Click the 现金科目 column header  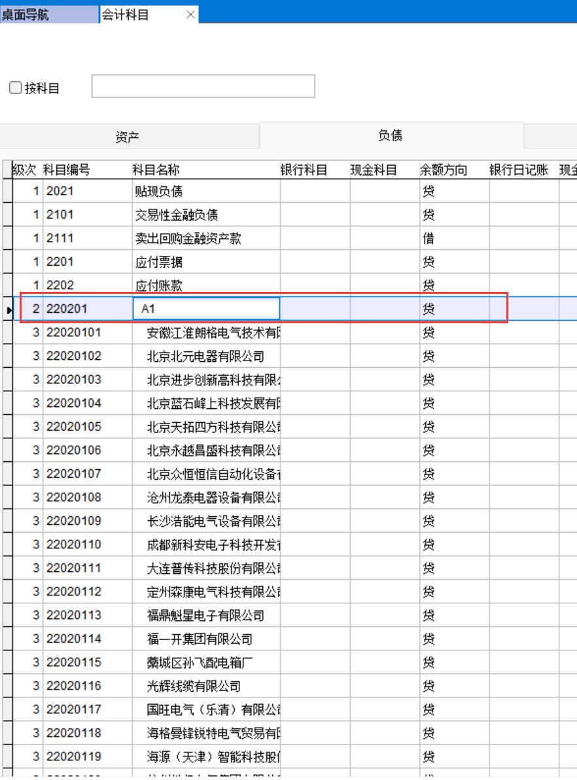click(x=374, y=171)
